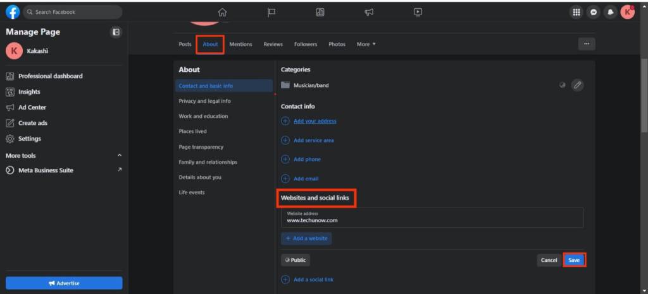Click Add service area link
This screenshot has width=648, height=294.
coord(314,140)
